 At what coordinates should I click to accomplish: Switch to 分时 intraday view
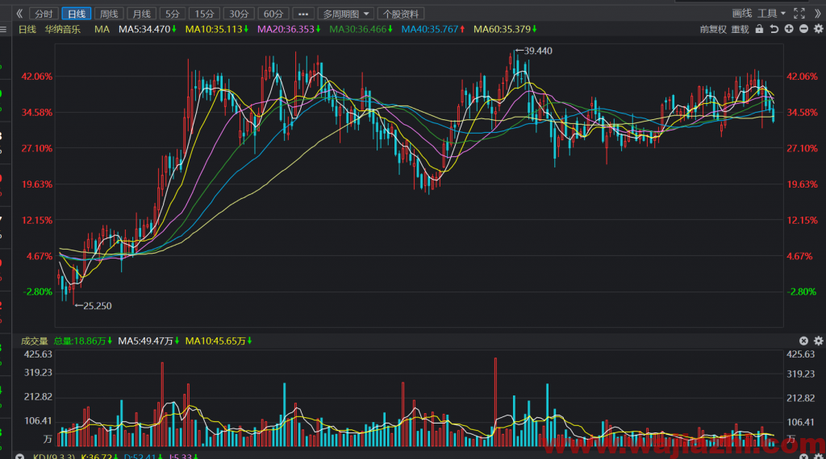pyautogui.click(x=44, y=14)
